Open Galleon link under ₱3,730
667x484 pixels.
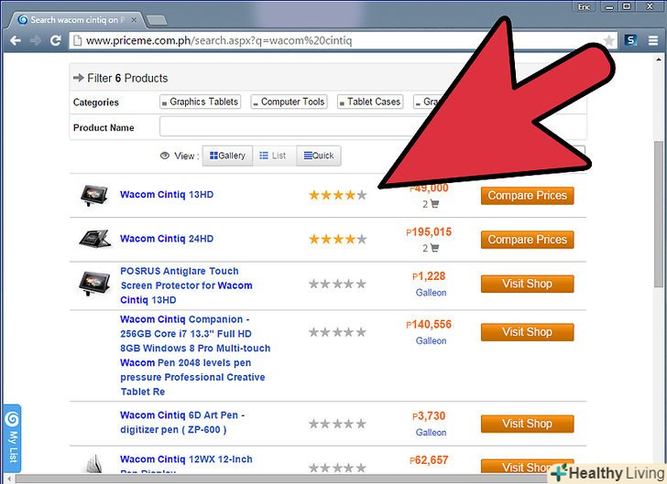(x=432, y=433)
